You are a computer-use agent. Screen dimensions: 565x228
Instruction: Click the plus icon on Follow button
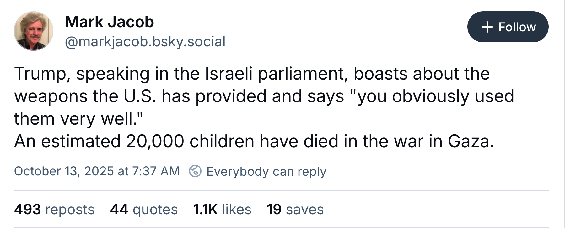click(x=487, y=27)
